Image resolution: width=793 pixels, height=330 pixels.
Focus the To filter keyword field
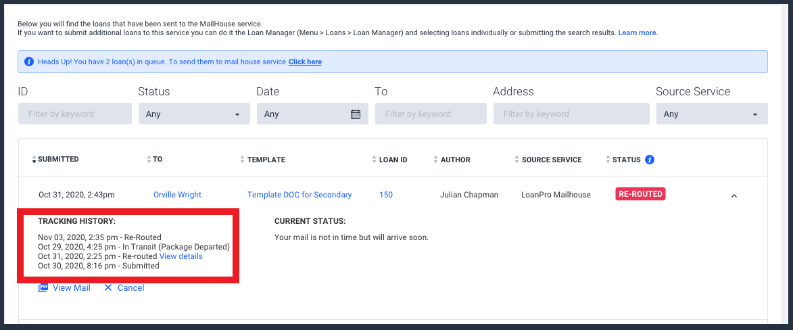(x=431, y=114)
